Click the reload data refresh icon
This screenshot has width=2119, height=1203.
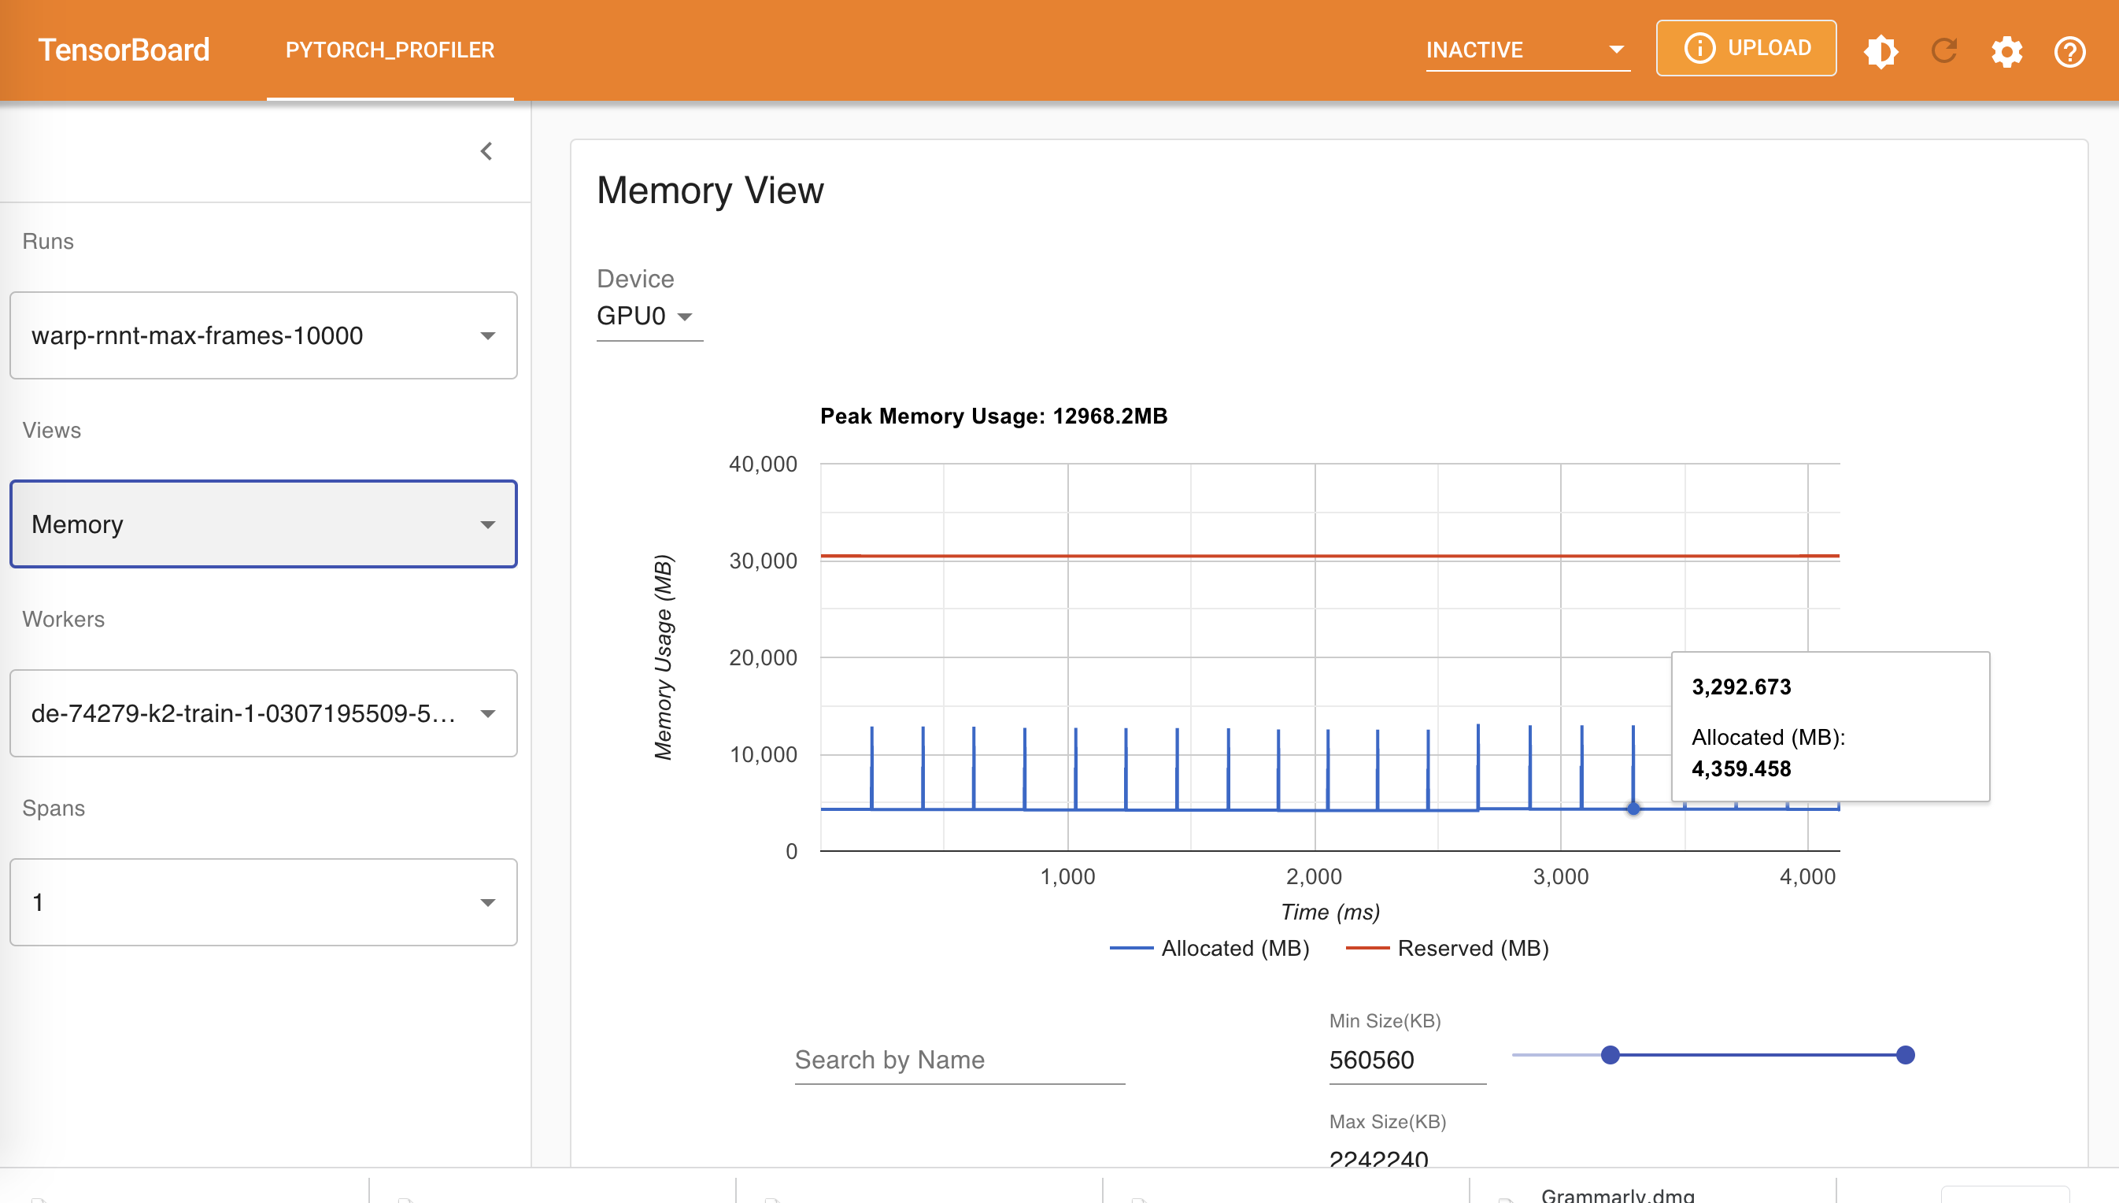pyautogui.click(x=1944, y=51)
